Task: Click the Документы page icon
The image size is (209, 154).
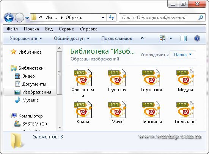Action: point(17,84)
